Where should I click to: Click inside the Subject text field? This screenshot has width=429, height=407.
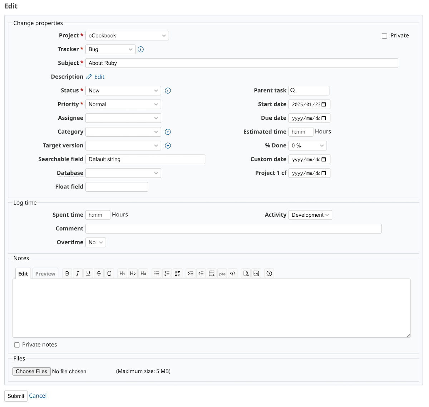pyautogui.click(x=242, y=63)
